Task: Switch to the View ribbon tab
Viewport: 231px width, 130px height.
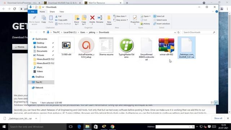Action: [x=62, y=12]
